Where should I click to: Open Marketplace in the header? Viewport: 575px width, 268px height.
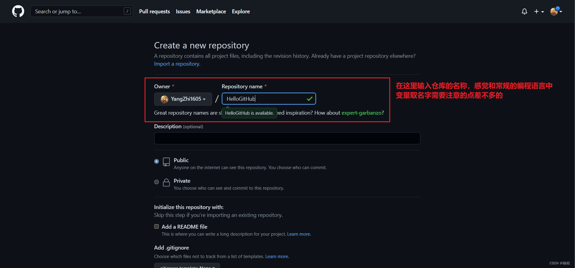(211, 11)
